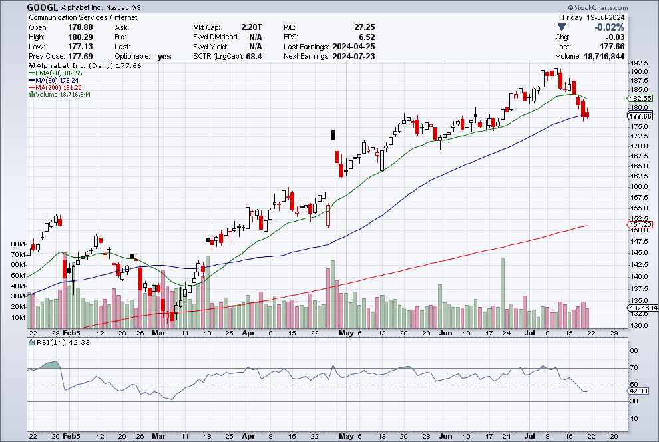
Task: Click the Communication Services / Internet sector label
Action: click(x=83, y=18)
